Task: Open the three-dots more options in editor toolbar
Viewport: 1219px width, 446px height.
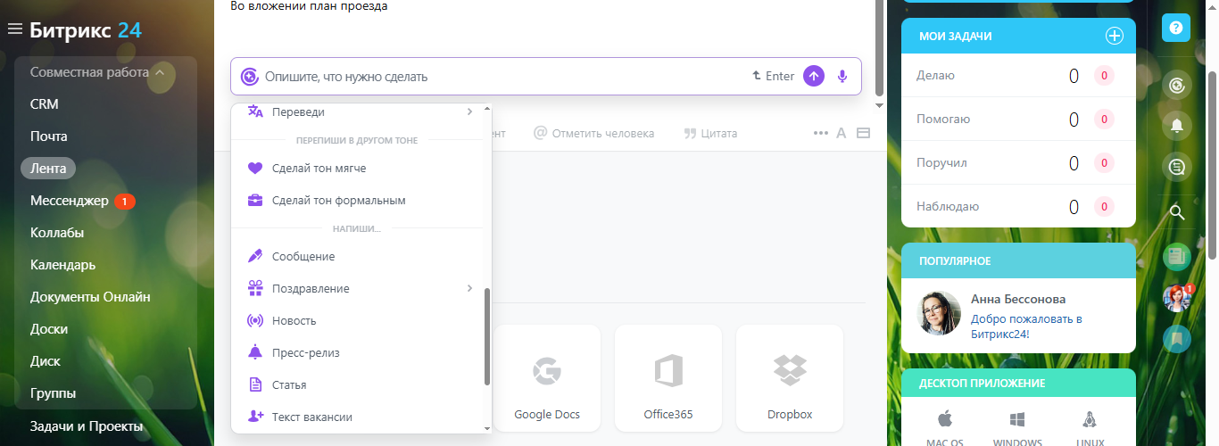Action: (821, 133)
